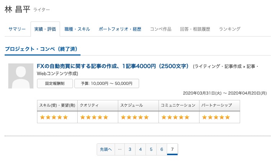Click the gray user avatar thumbnail
271x163 pixels.
pyautogui.click(x=21, y=76)
